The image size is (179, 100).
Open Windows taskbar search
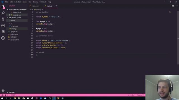coord(6,98)
